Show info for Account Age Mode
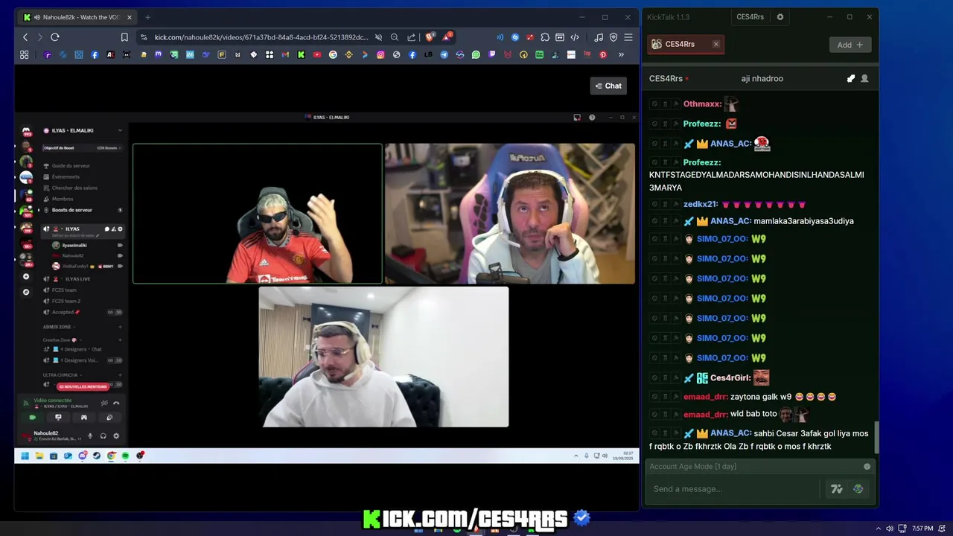 click(867, 467)
